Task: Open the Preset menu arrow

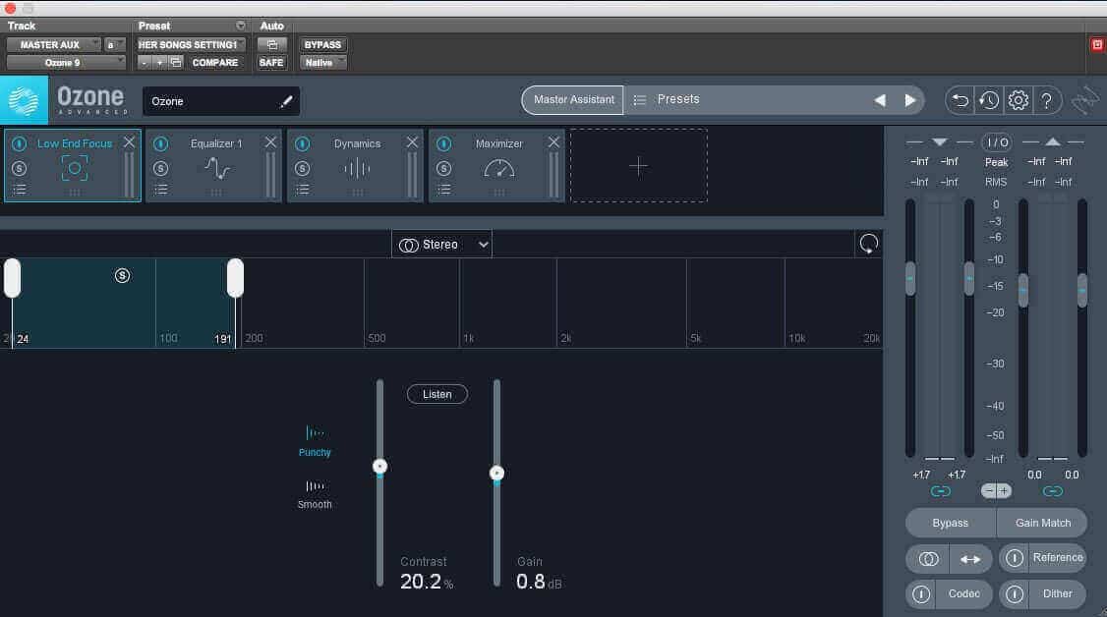Action: (x=241, y=26)
